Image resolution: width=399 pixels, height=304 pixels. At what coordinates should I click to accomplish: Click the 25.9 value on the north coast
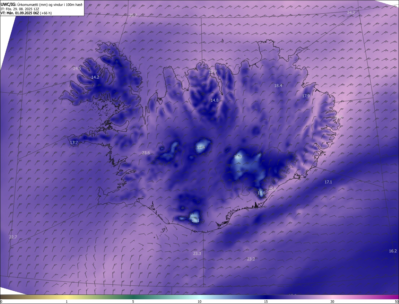pyautogui.click(x=213, y=71)
